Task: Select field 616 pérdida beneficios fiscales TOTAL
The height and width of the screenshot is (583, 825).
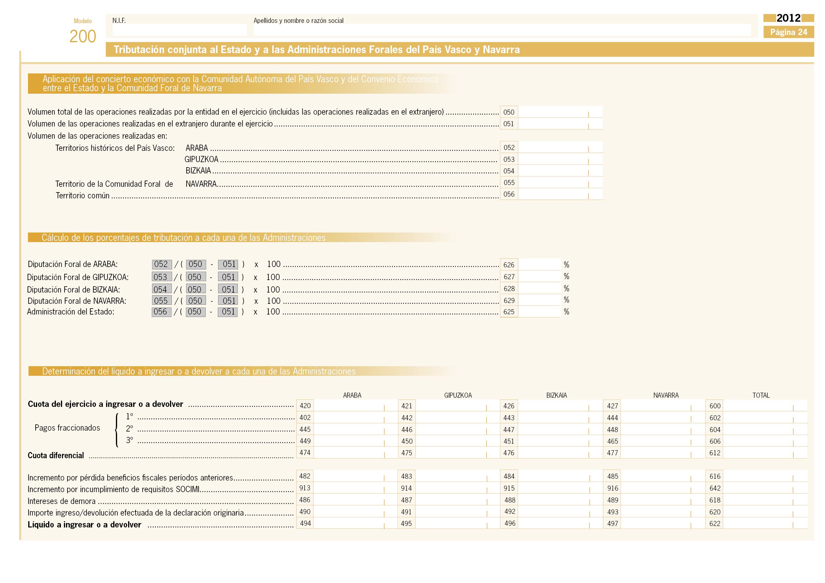Action: click(765, 476)
